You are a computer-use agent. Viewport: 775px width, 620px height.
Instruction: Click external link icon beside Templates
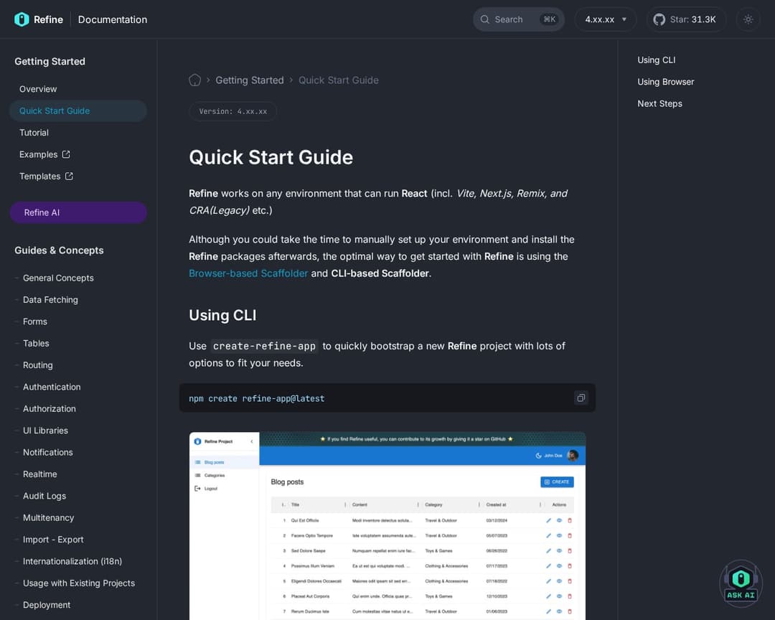(x=69, y=176)
